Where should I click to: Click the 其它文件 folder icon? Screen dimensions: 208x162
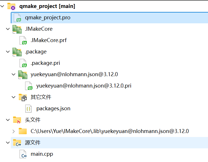[x=22, y=97]
